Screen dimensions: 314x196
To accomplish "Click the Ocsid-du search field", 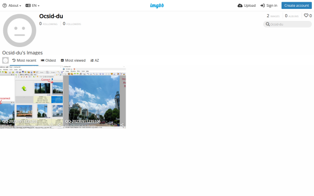I will 287,24.
